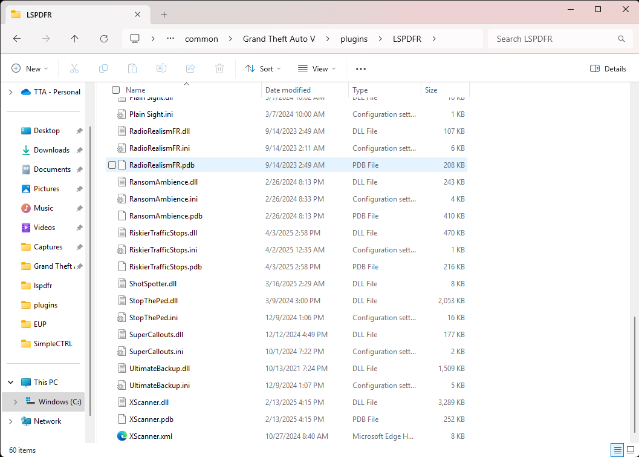Select the UltimateBackup.ini file
The width and height of the screenshot is (639, 457).
click(x=286, y=385)
